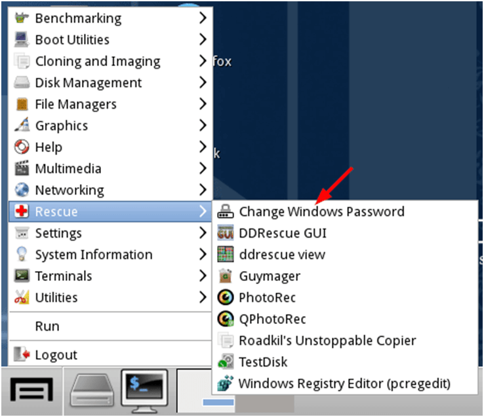This screenshot has height=417, width=484.
Task: Expand the Utilities submenu arrow
Action: (203, 297)
